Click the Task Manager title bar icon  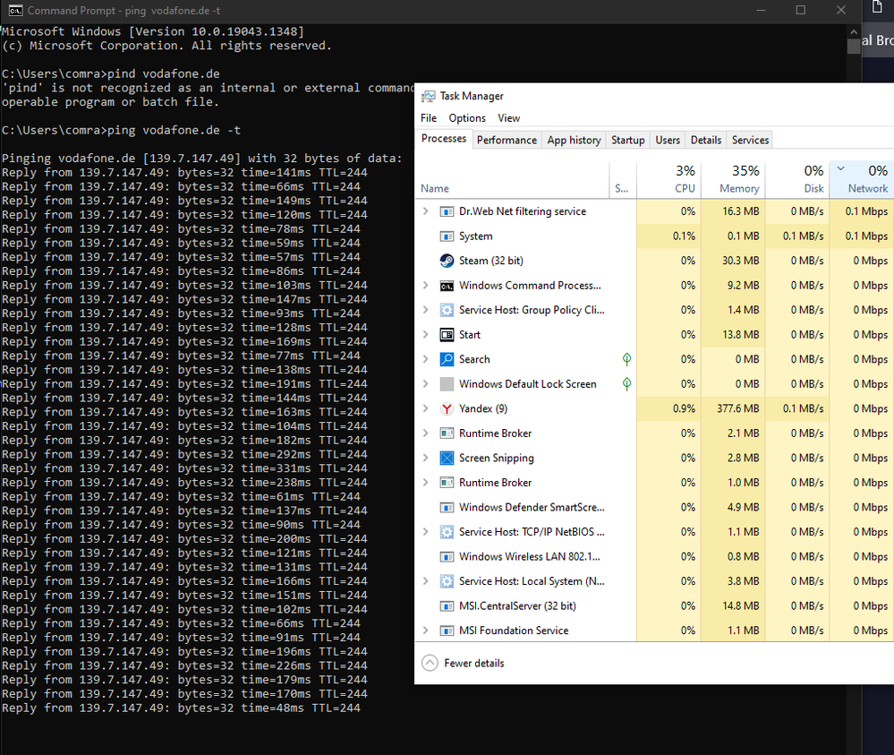(429, 96)
